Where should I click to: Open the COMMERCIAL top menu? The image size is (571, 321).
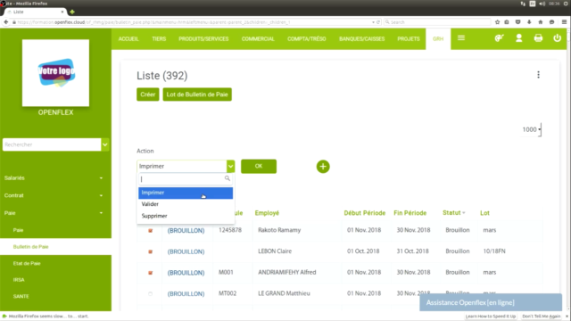coord(258,39)
